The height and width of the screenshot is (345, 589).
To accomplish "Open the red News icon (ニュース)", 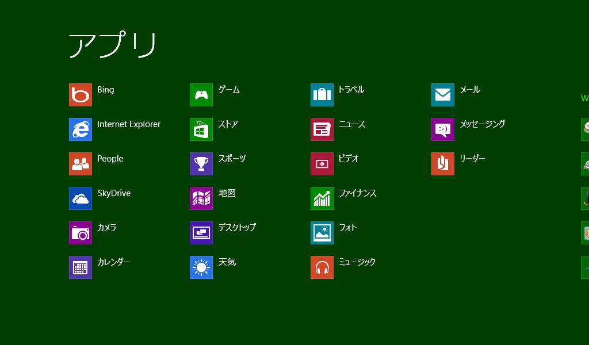I will [322, 129].
